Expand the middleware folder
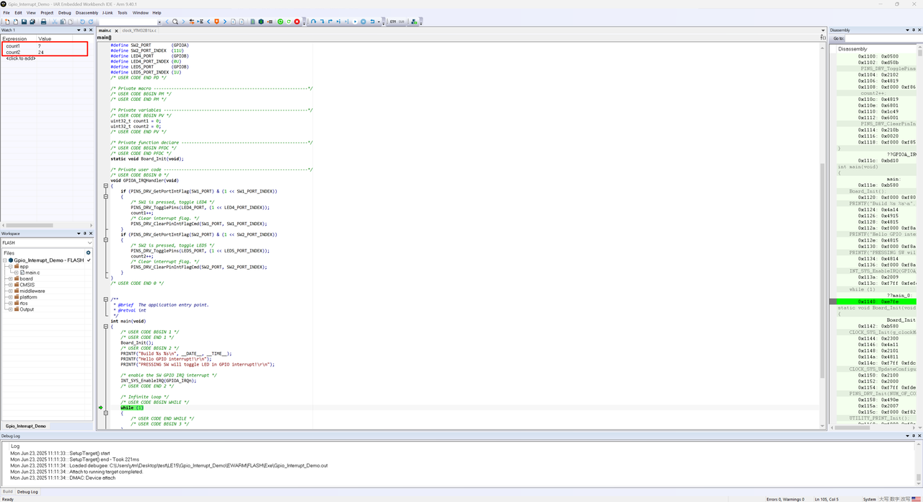The width and height of the screenshot is (923, 502). coord(11,291)
